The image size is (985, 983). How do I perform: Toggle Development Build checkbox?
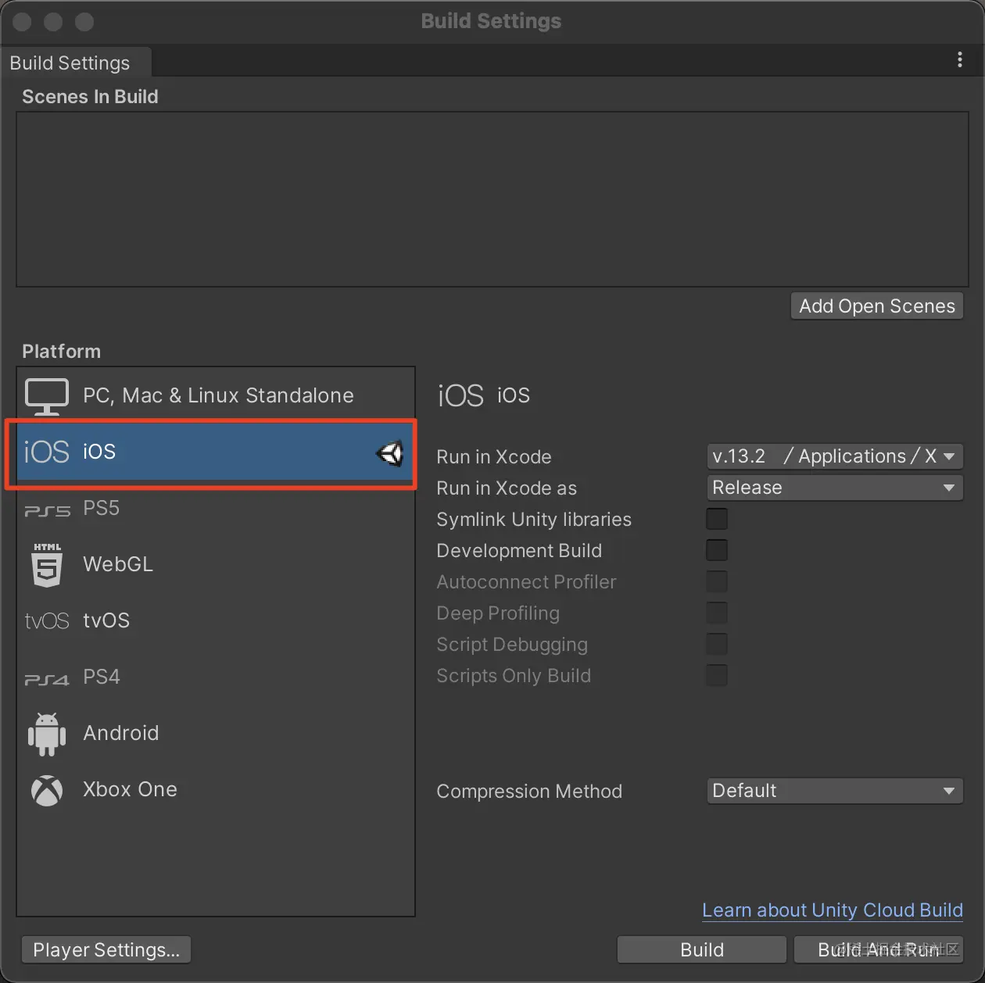717,550
